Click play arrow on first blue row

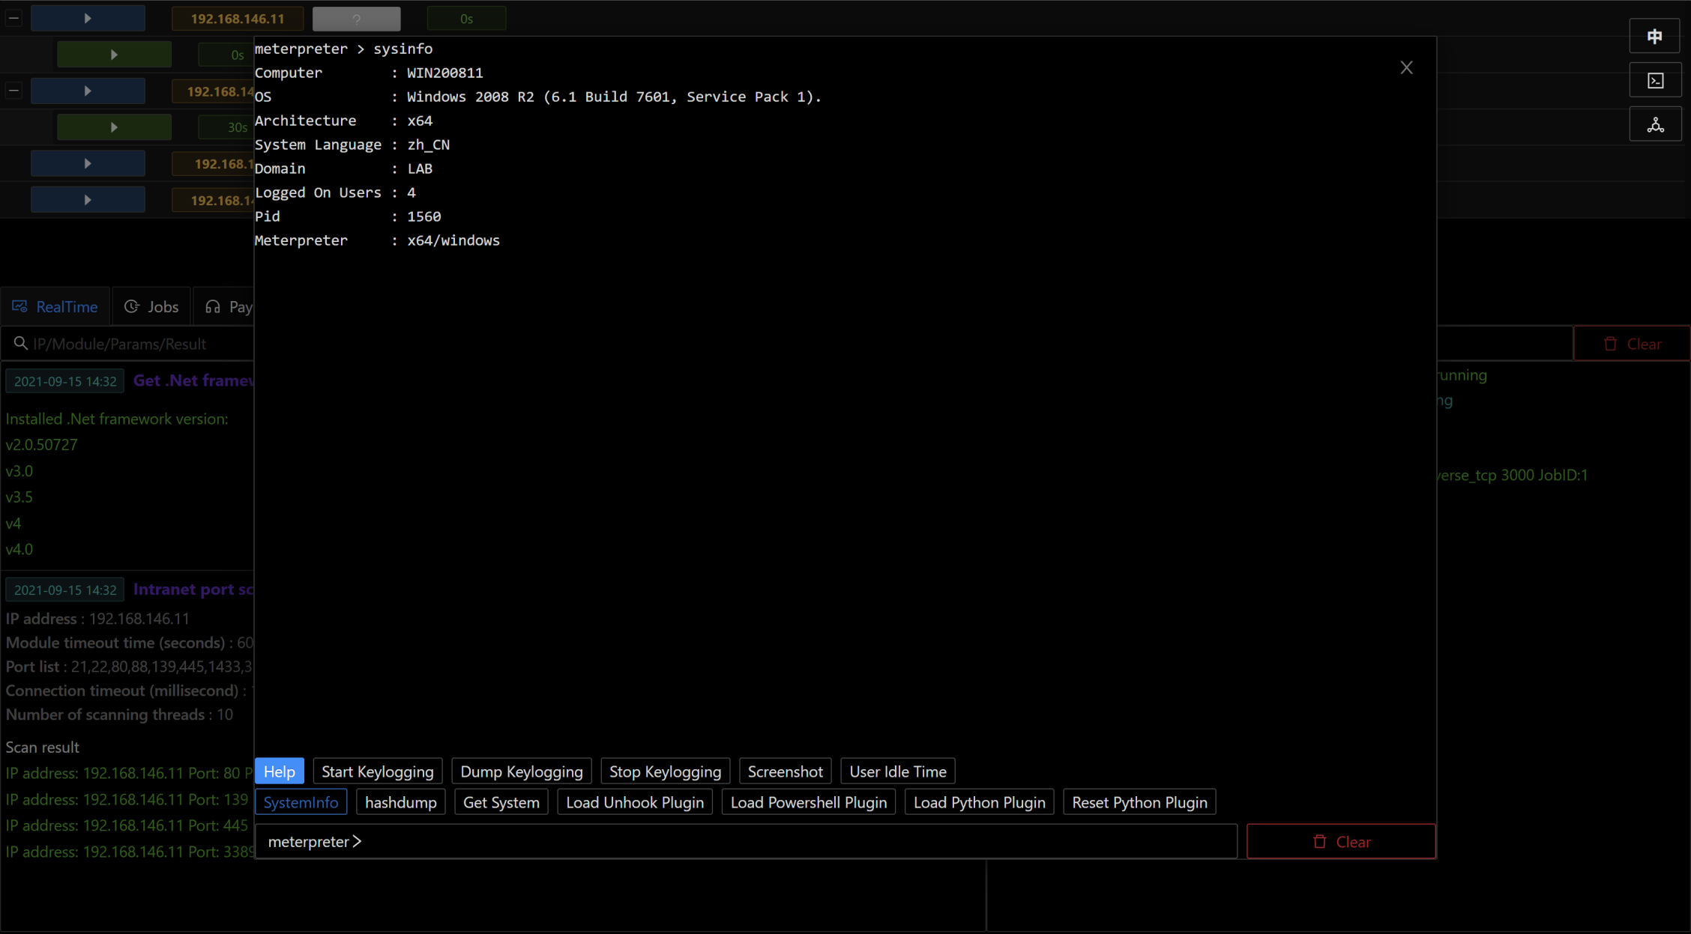point(88,18)
